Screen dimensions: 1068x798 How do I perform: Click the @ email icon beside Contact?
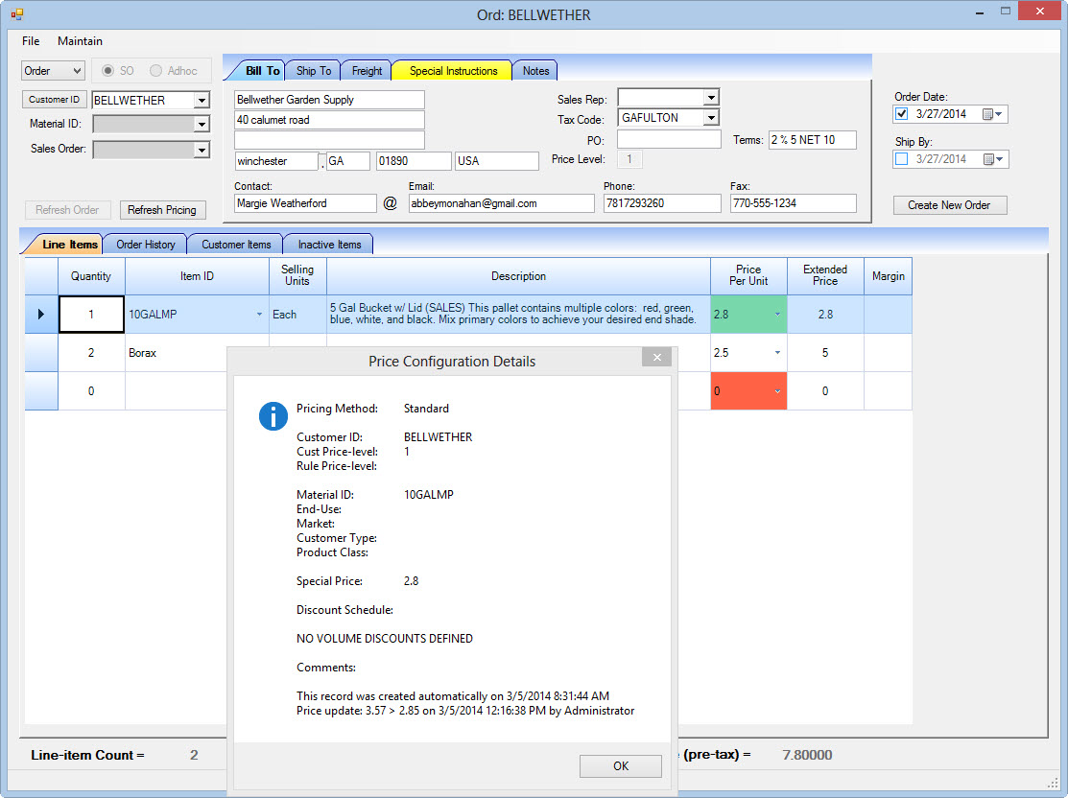coord(390,203)
